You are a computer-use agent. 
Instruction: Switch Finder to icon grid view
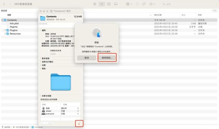[95, 4]
